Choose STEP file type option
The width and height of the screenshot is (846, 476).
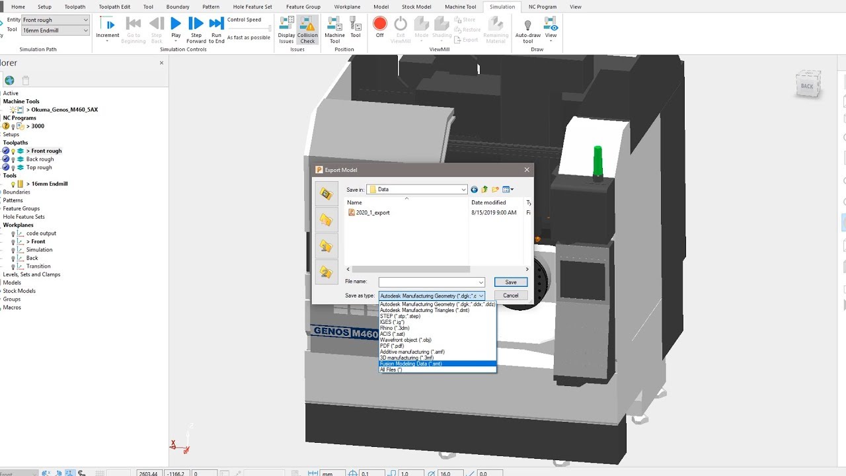click(x=400, y=316)
